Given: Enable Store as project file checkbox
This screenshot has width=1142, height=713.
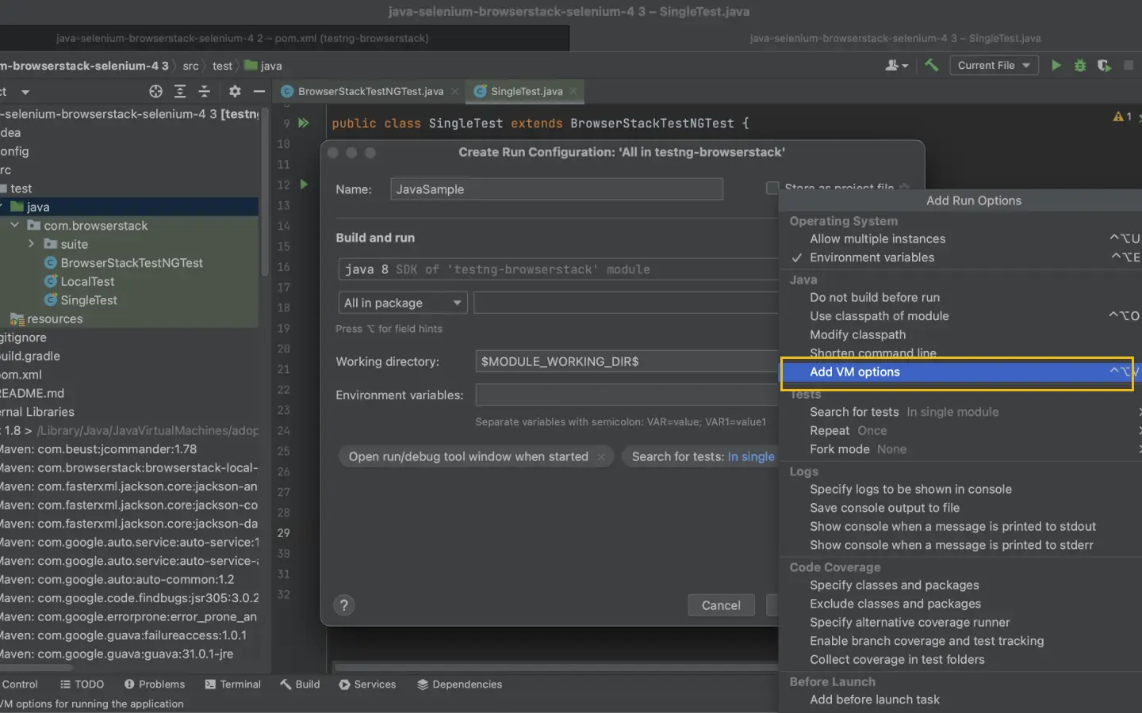Looking at the screenshot, I should coord(772,188).
